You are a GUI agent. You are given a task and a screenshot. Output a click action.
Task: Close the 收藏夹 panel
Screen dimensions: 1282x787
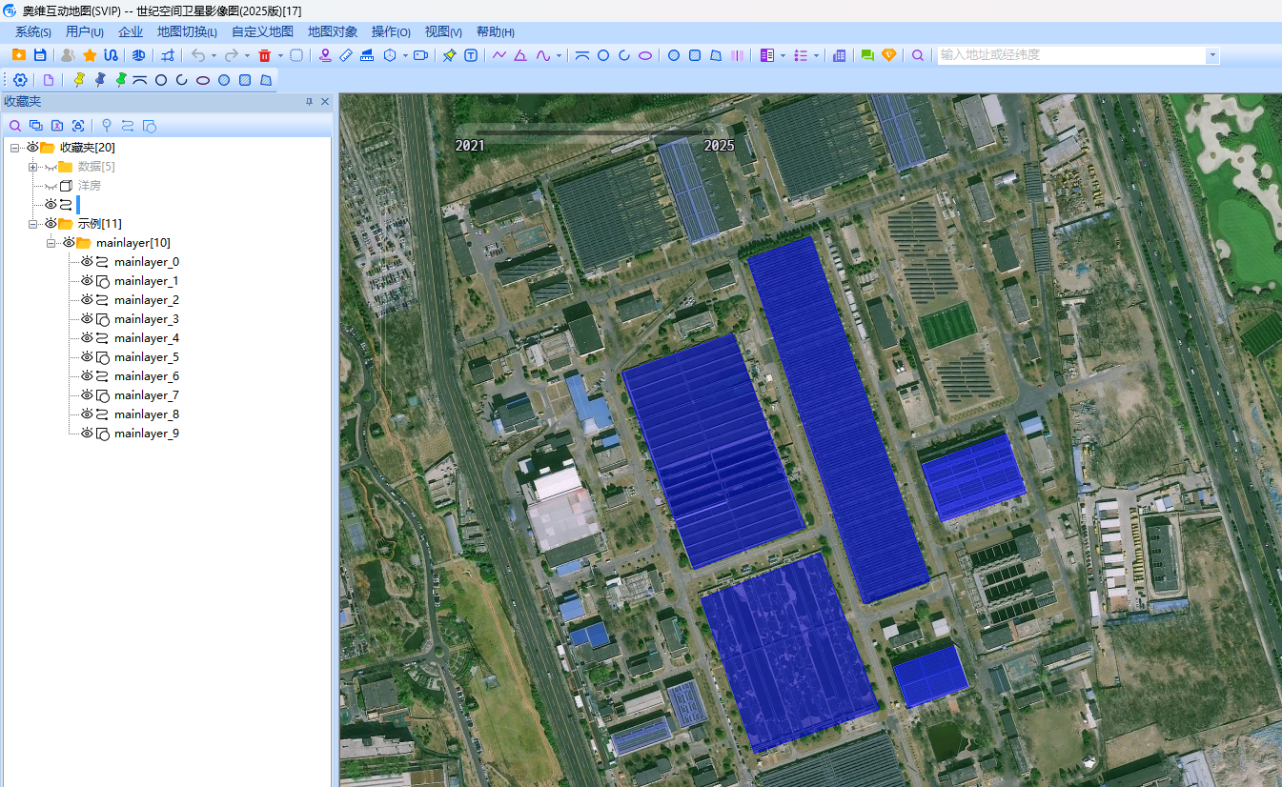click(325, 102)
